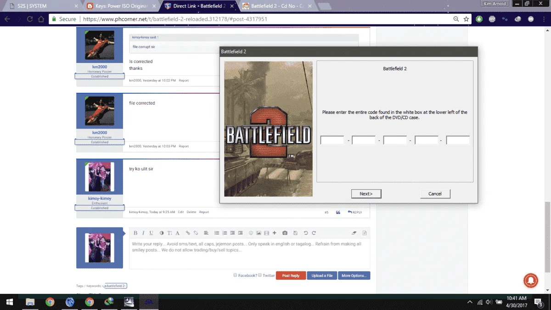Click last CD key code field

coord(458,140)
